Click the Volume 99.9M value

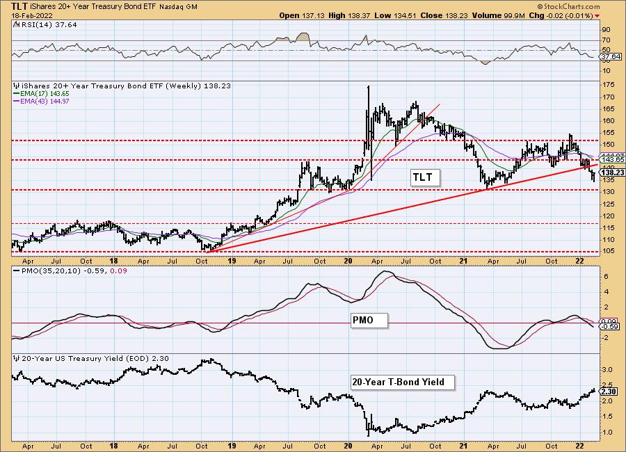(x=498, y=15)
